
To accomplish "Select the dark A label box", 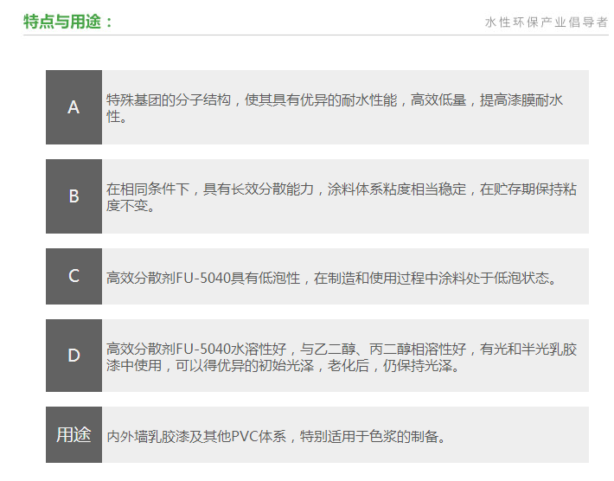I will coord(74,107).
